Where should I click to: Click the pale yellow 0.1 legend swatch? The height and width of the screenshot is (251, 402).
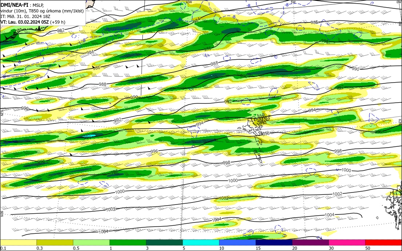18,243
